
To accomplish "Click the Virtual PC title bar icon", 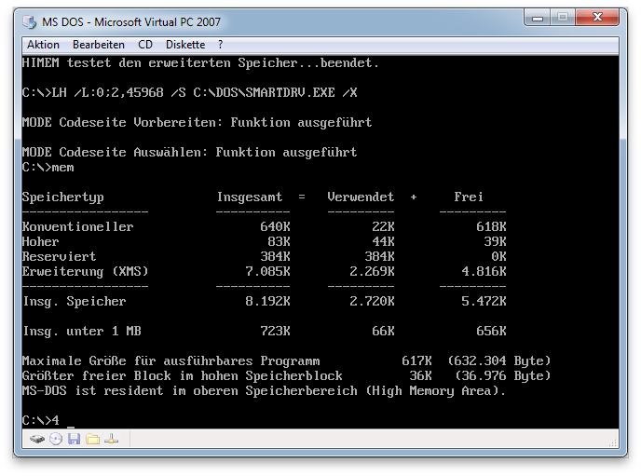I will (30, 21).
